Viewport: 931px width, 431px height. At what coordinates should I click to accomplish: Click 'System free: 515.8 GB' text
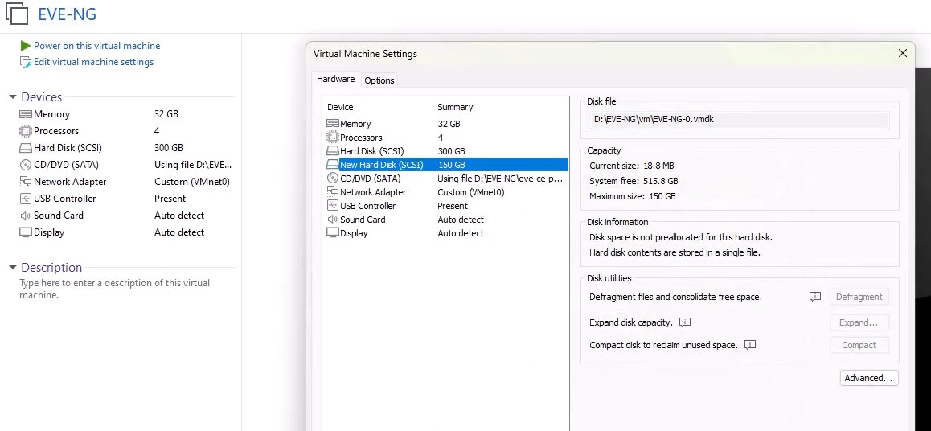click(x=634, y=181)
